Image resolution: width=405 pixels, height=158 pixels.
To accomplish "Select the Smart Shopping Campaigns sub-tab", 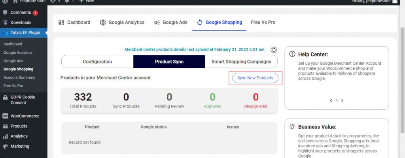I will pos(241,62).
